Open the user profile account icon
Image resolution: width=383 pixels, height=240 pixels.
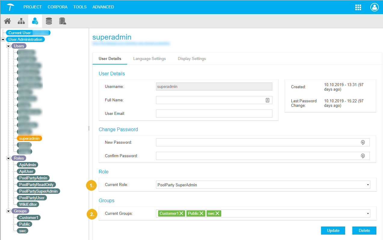point(375,7)
